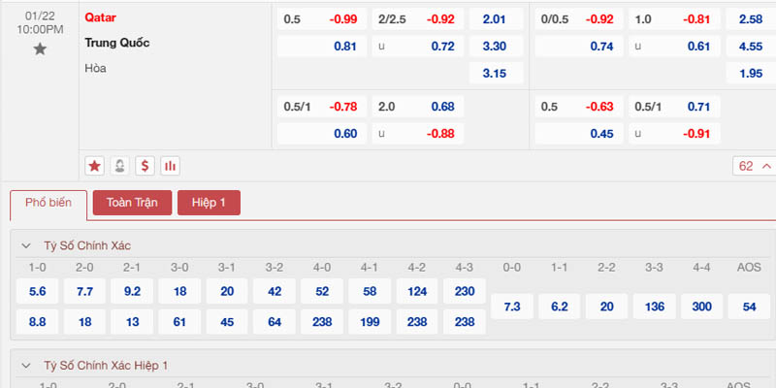Choose 1X2 Qatar win odds 2.01

pos(497,19)
